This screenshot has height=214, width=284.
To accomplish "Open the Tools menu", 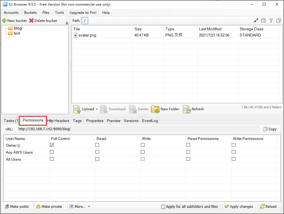I will 59,13.
